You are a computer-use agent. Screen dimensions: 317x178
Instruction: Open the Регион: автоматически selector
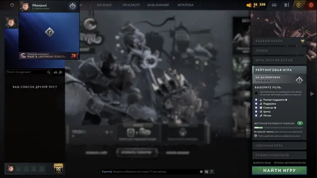click(x=290, y=163)
